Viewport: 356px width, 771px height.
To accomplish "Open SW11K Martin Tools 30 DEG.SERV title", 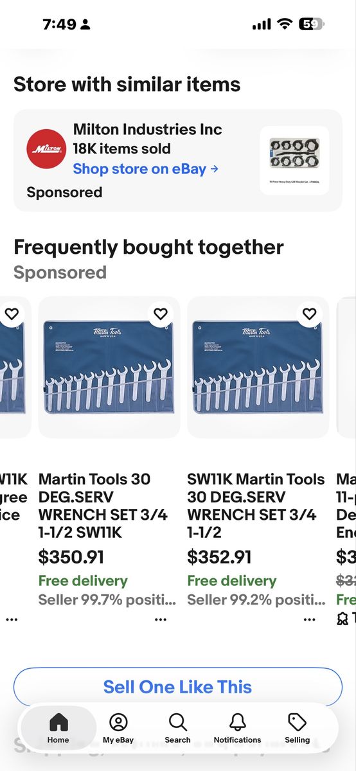I will 256,506.
